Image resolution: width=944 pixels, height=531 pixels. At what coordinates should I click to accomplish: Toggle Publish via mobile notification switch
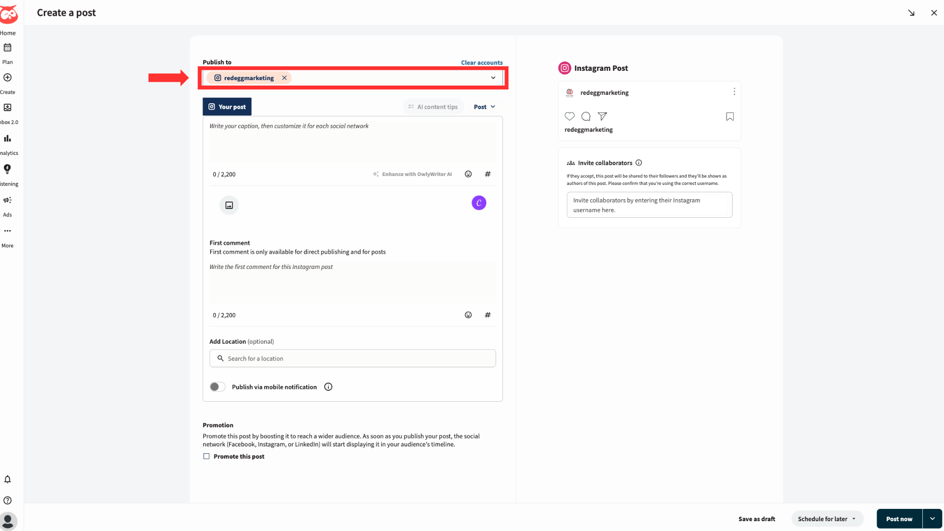tap(217, 387)
